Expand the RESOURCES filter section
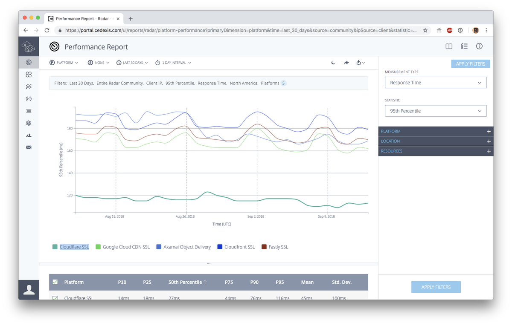The width and height of the screenshot is (512, 326). click(436, 151)
